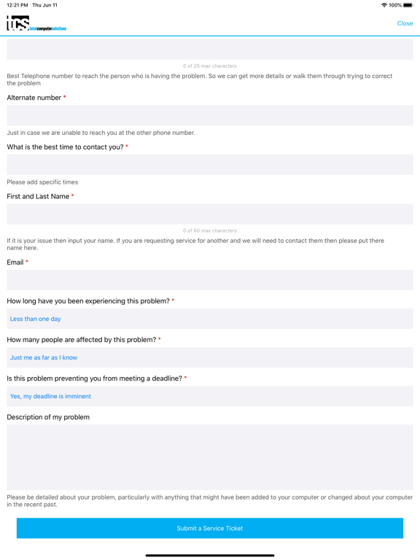Tap the clock time in status bar
Viewport: 420px width, 560px height.
pos(17,5)
